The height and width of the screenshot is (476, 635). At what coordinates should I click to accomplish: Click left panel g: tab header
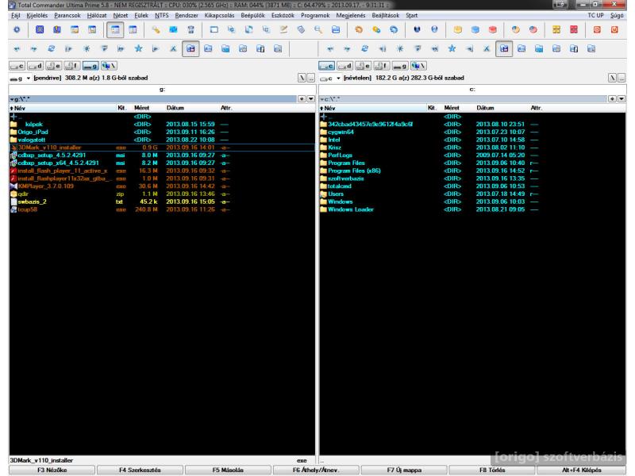[162, 90]
